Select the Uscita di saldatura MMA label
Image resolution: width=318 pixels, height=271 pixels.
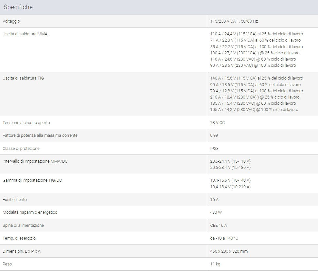coord(25,34)
